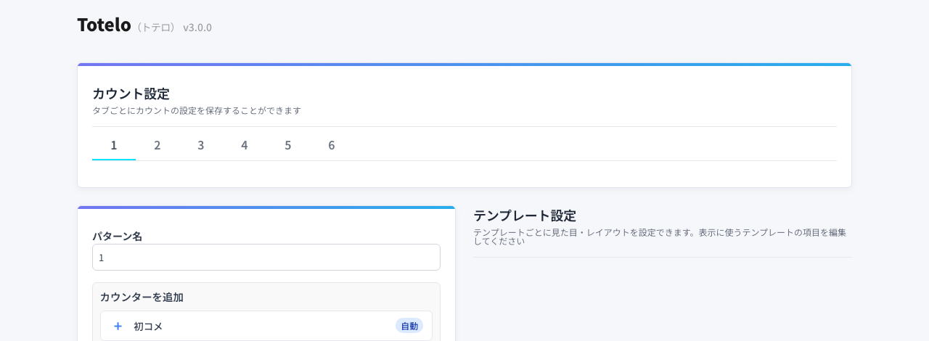Go to count settings tab 4

coord(245,145)
